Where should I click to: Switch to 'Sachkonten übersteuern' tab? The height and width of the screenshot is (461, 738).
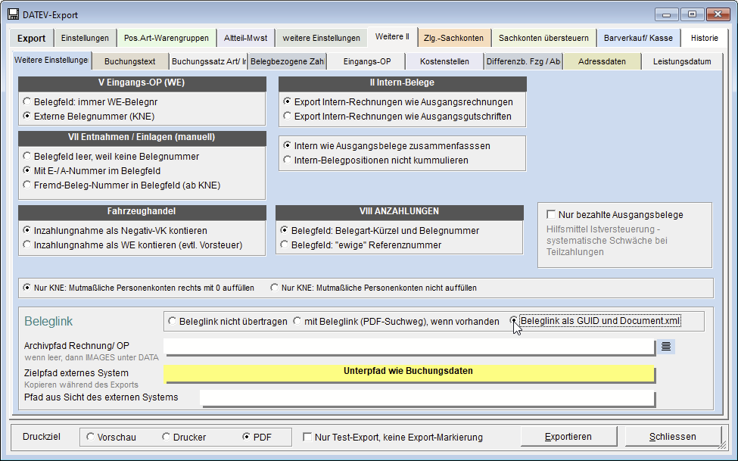543,38
